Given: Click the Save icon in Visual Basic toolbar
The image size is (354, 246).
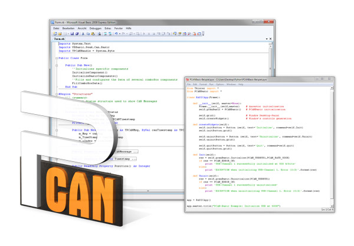Looking at the screenshot, I should tap(71, 34).
